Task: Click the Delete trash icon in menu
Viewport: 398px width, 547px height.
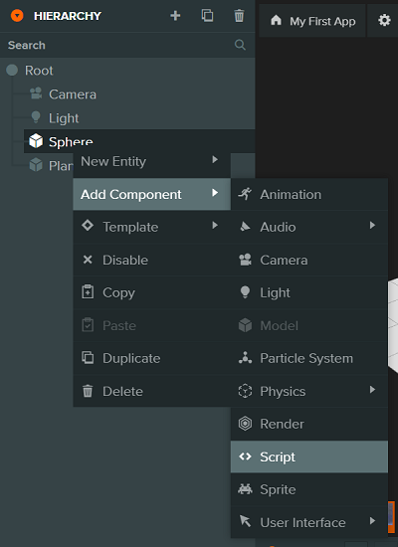Action: click(x=88, y=391)
